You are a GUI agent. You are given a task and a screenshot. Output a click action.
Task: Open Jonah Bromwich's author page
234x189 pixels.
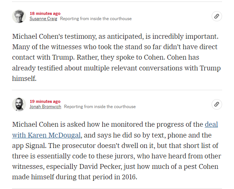pyautogui.click(x=45, y=107)
